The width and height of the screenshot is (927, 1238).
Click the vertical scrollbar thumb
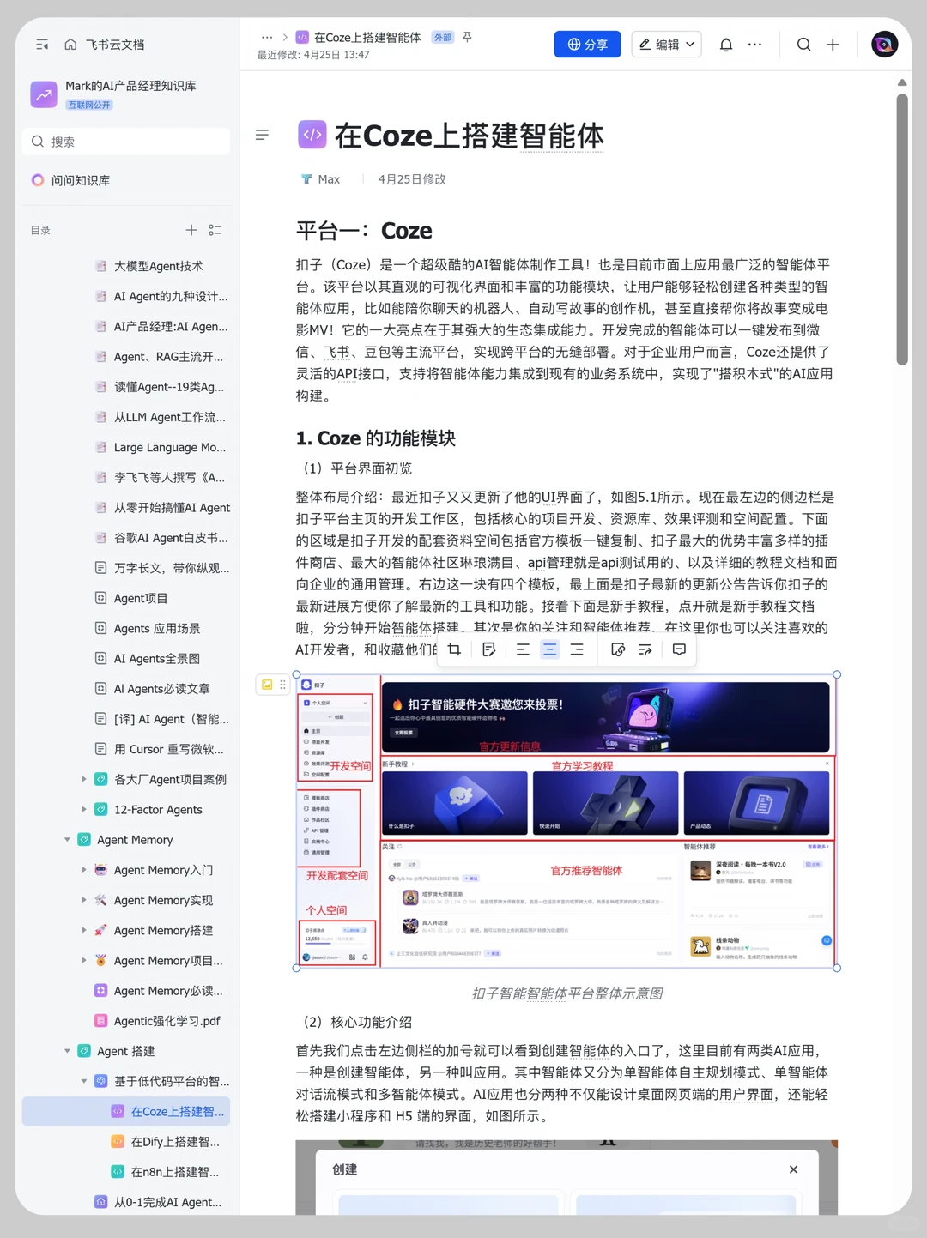pyautogui.click(x=902, y=229)
